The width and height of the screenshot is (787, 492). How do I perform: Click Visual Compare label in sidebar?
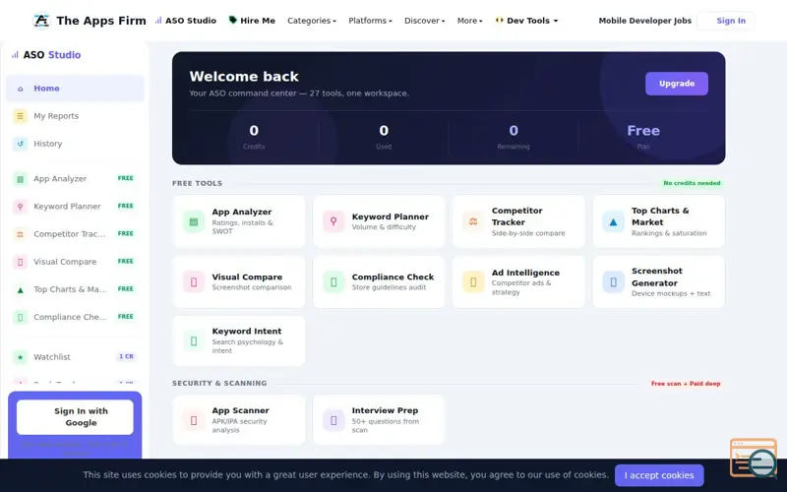pos(65,262)
